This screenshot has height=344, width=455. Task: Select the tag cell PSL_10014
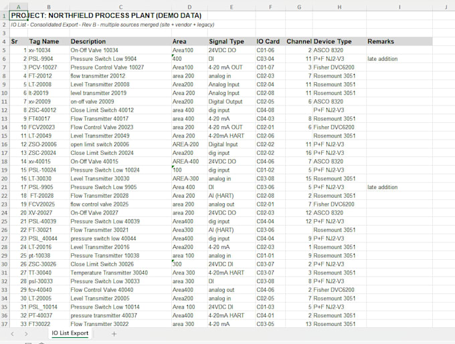49,307
